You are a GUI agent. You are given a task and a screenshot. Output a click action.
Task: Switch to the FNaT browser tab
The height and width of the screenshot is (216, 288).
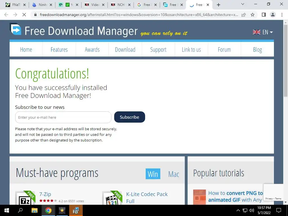click(16, 5)
